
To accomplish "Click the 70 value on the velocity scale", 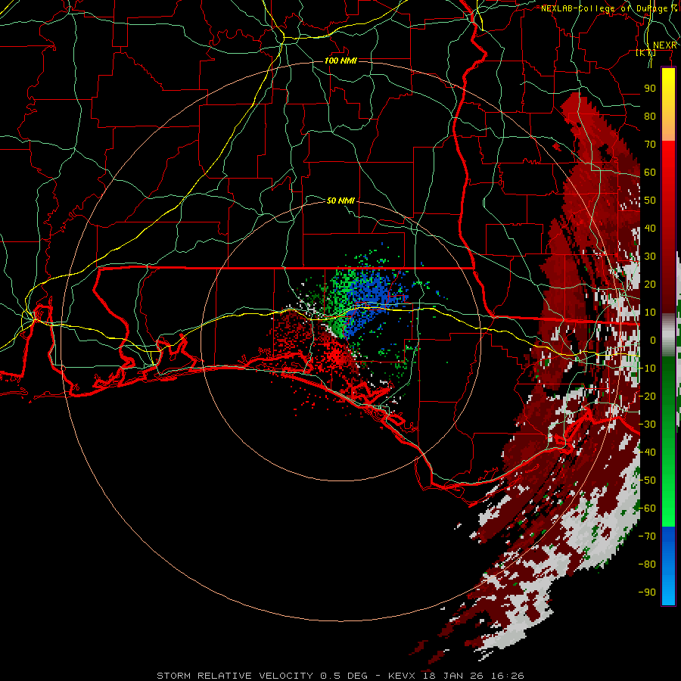I will [x=650, y=145].
